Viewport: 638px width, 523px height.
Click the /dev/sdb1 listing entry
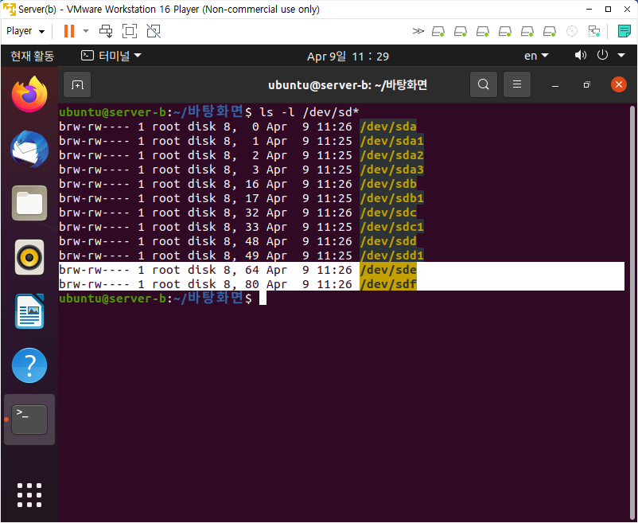tap(391, 198)
